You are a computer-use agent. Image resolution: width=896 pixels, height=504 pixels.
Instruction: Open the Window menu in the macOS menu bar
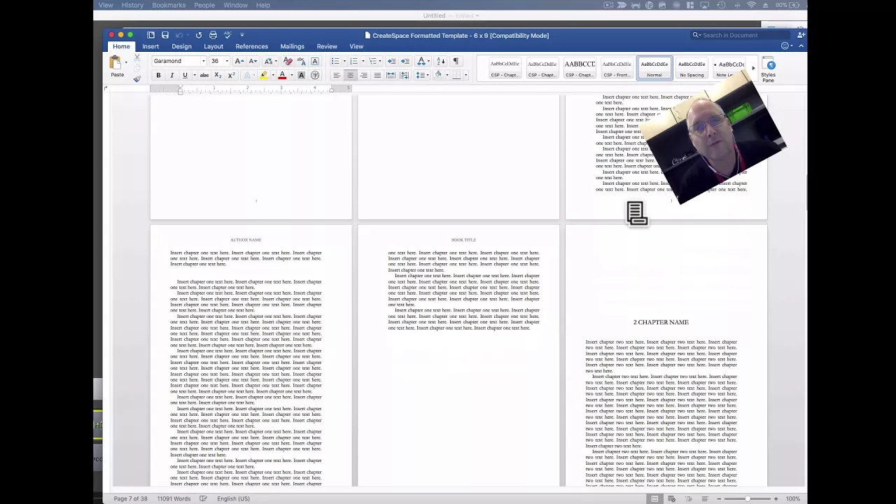(x=235, y=5)
